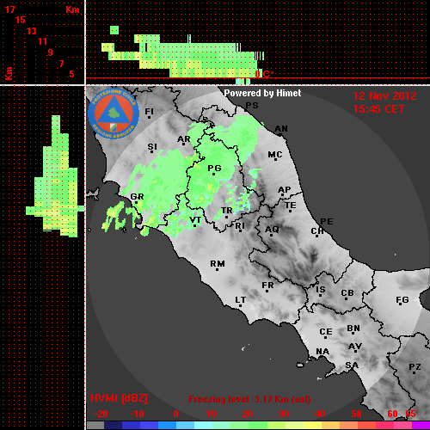Click the MC city marker

point(275,159)
